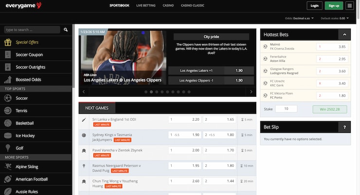
Task: Click the American Football icon
Action: (x=8, y=179)
